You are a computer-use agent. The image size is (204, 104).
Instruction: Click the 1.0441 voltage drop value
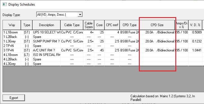(197, 50)
